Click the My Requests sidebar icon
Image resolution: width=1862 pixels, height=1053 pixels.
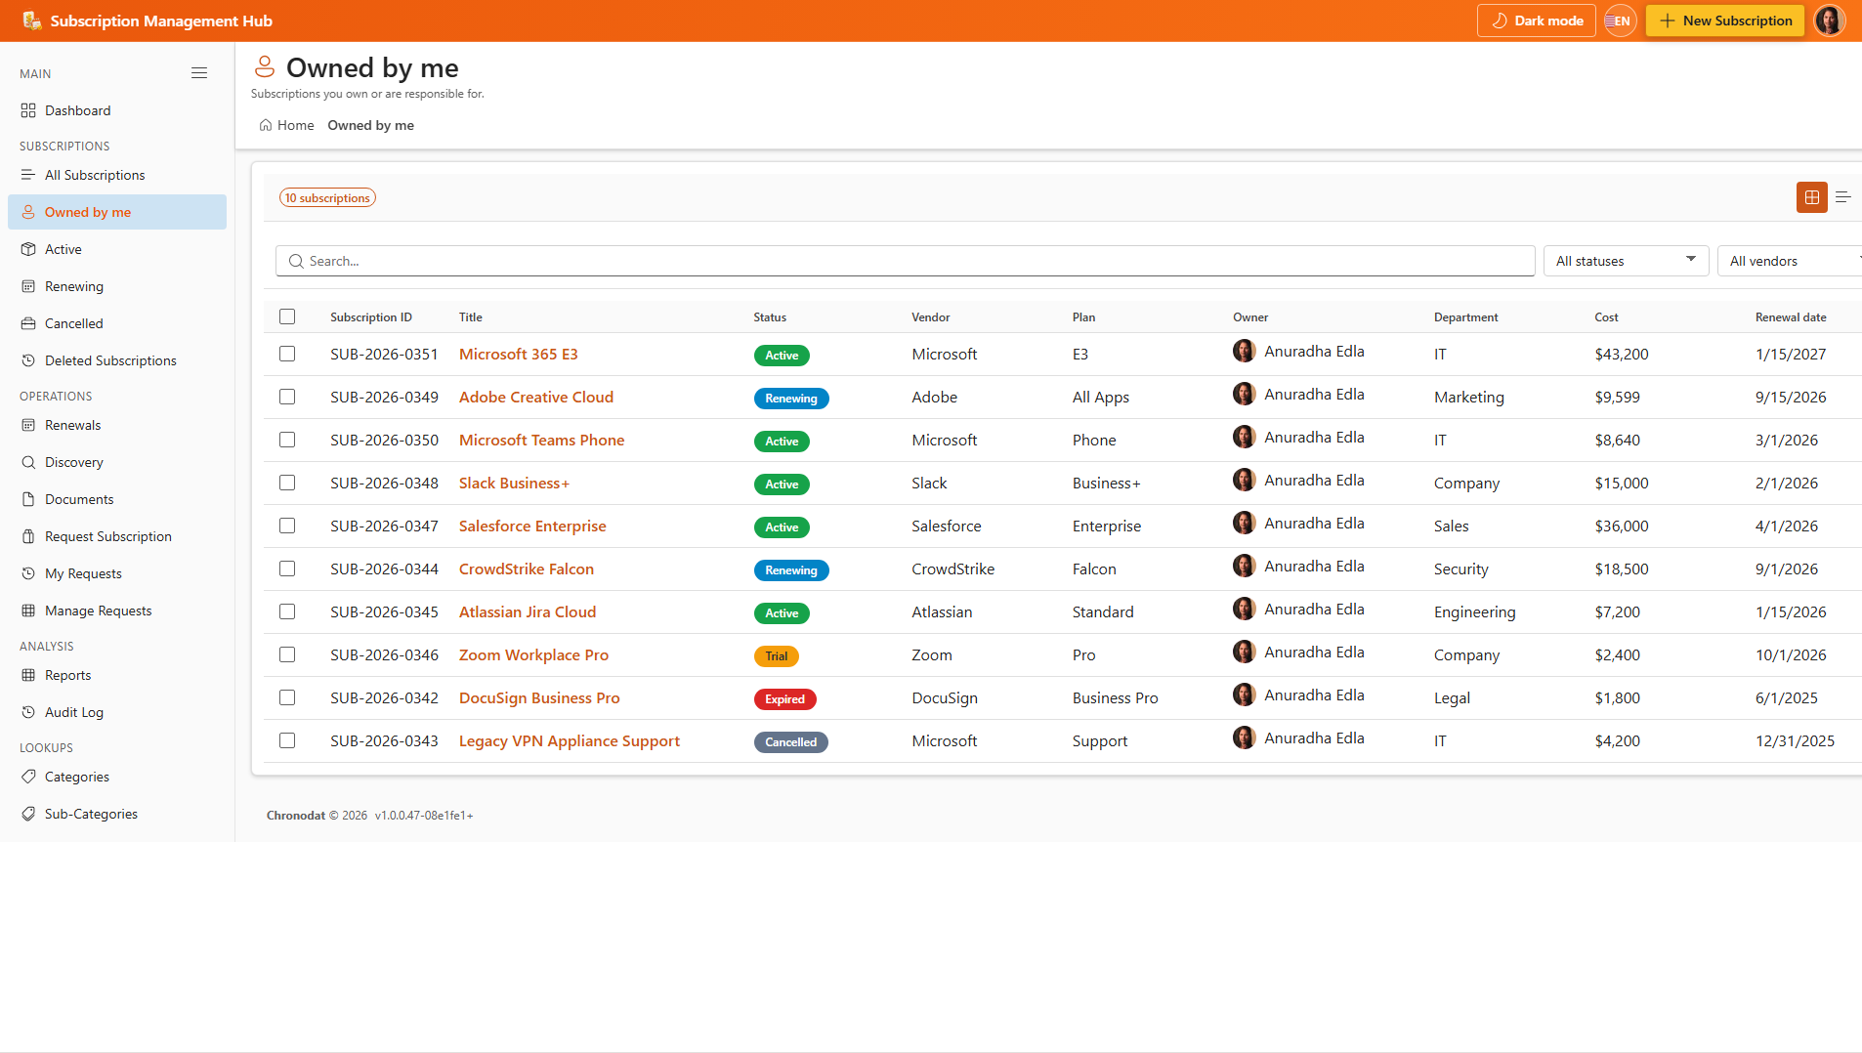(x=28, y=573)
